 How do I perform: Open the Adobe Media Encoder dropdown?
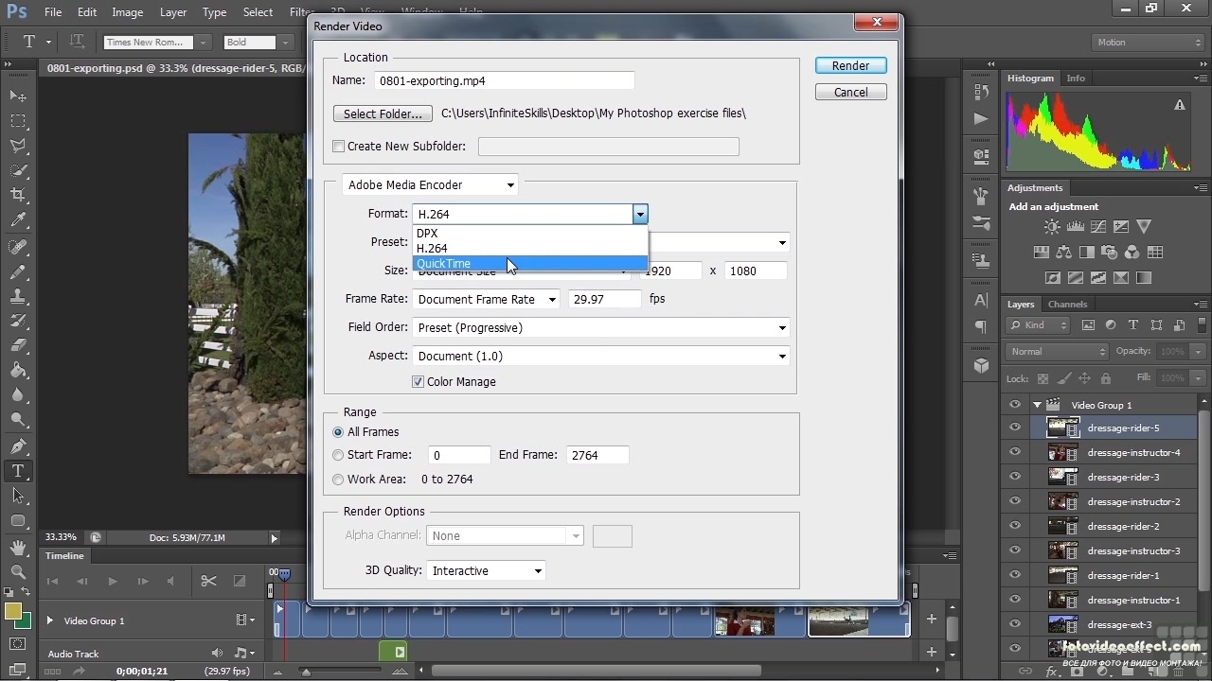pyautogui.click(x=430, y=185)
